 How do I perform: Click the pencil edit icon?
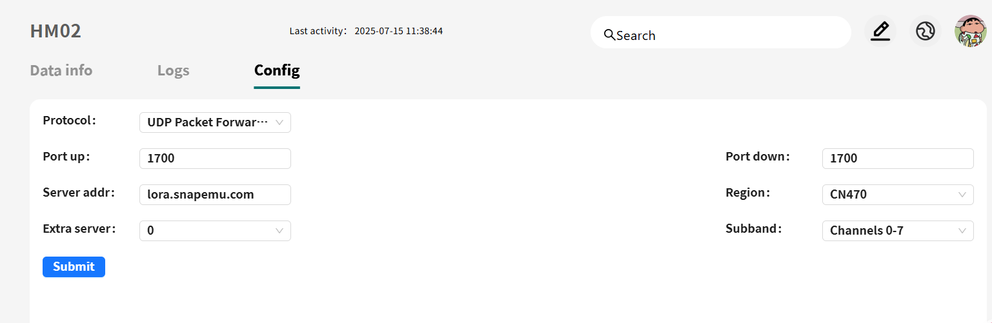(880, 32)
